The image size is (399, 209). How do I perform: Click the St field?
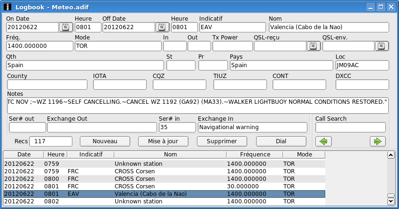(181, 65)
